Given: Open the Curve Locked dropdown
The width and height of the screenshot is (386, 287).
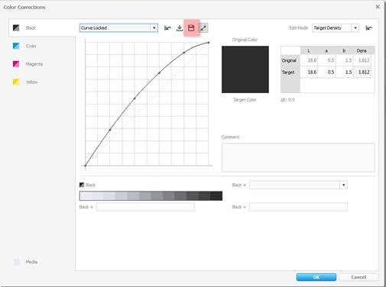Looking at the screenshot, I should 118,27.
